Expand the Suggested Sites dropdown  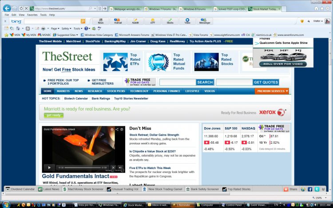[65, 35]
